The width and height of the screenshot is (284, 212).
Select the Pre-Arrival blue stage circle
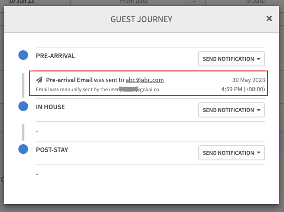(x=23, y=55)
